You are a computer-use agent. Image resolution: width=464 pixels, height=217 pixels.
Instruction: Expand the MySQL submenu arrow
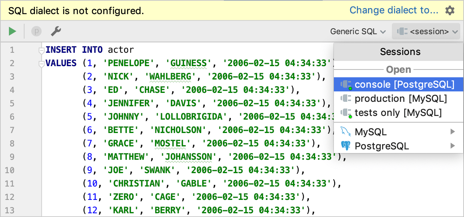(452, 132)
